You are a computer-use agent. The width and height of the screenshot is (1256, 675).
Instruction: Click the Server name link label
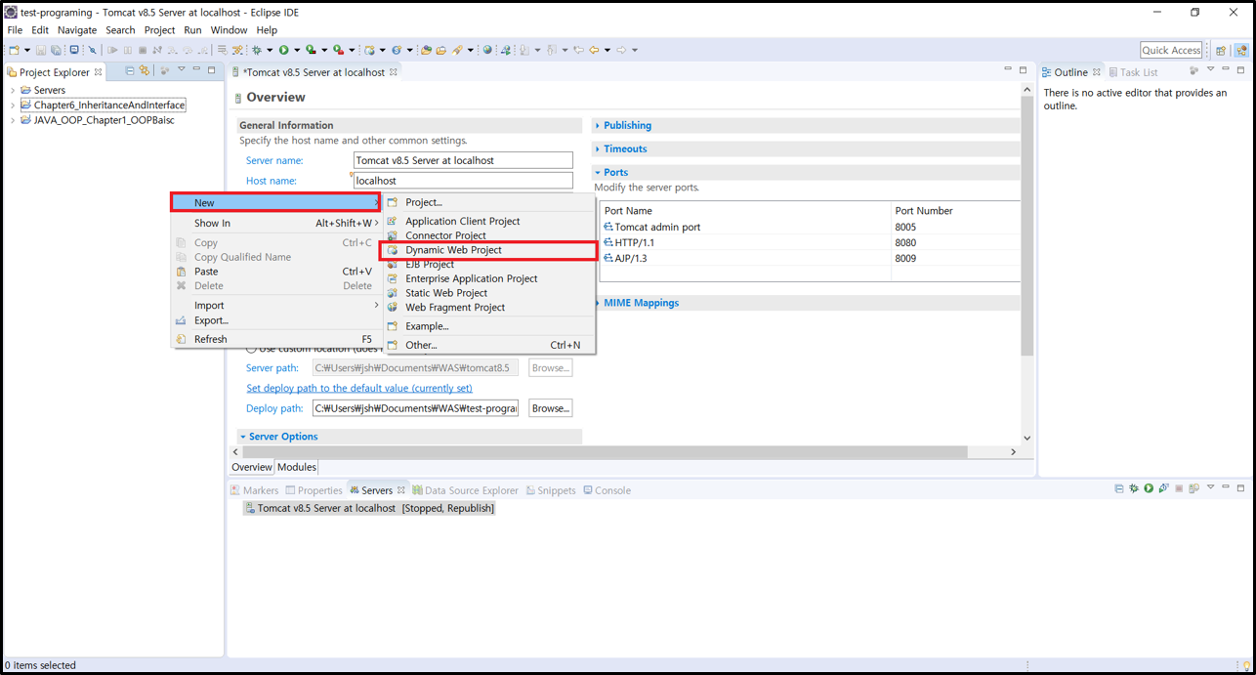[x=274, y=160]
